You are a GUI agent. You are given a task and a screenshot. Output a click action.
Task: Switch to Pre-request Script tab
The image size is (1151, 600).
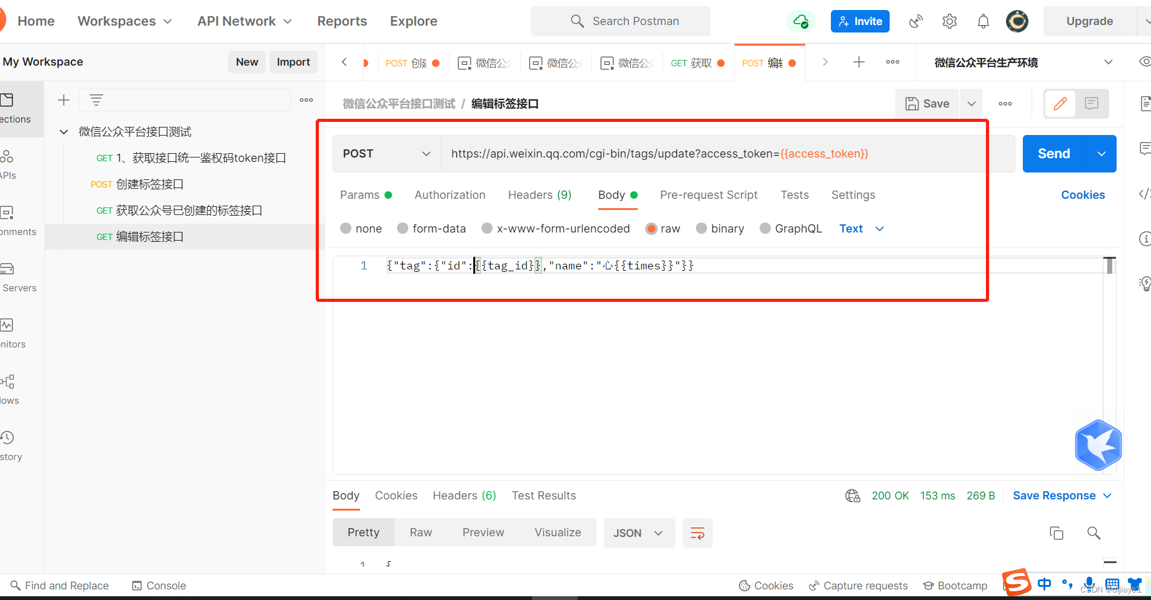click(709, 195)
